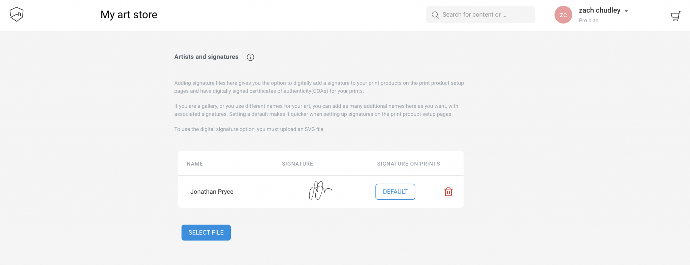Delete Jonathan Pryce's signature with trash icon

click(448, 192)
